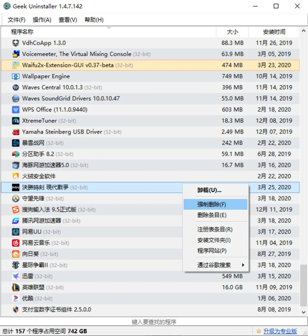
Task: Click the 网易云音乐 icon
Action: pos(15,243)
